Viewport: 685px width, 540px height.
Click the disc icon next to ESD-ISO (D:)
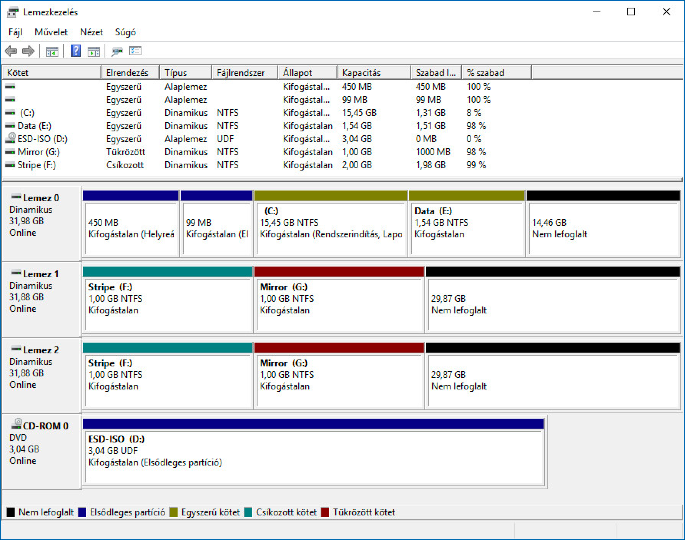click(11, 138)
